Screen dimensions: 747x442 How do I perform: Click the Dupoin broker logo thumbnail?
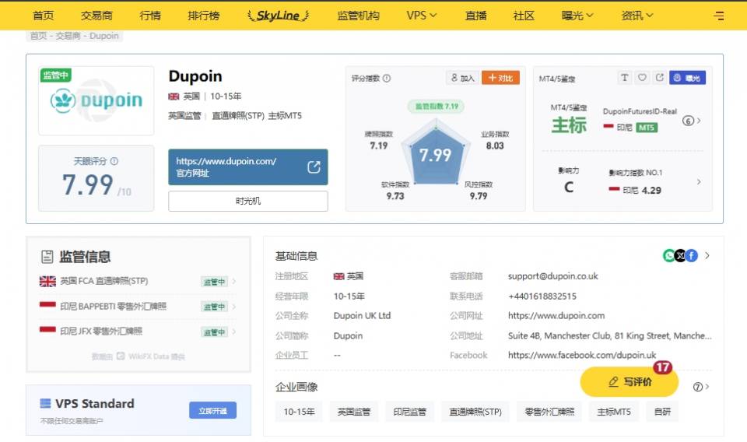pyautogui.click(x=96, y=100)
